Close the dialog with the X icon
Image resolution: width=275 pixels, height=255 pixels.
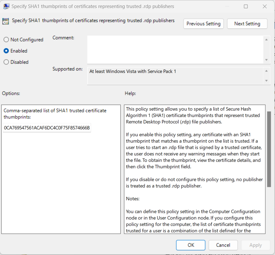264,6
